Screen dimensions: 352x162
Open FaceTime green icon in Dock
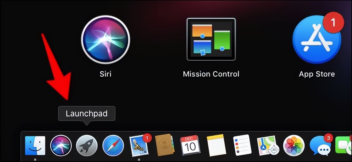(x=343, y=146)
